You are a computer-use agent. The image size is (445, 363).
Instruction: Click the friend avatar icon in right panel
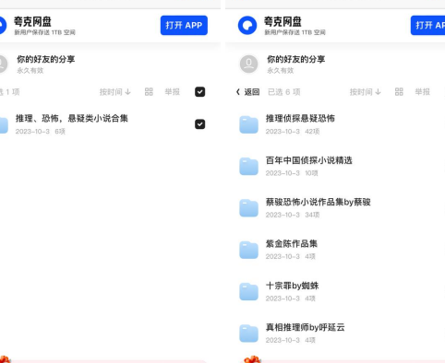pos(248,64)
